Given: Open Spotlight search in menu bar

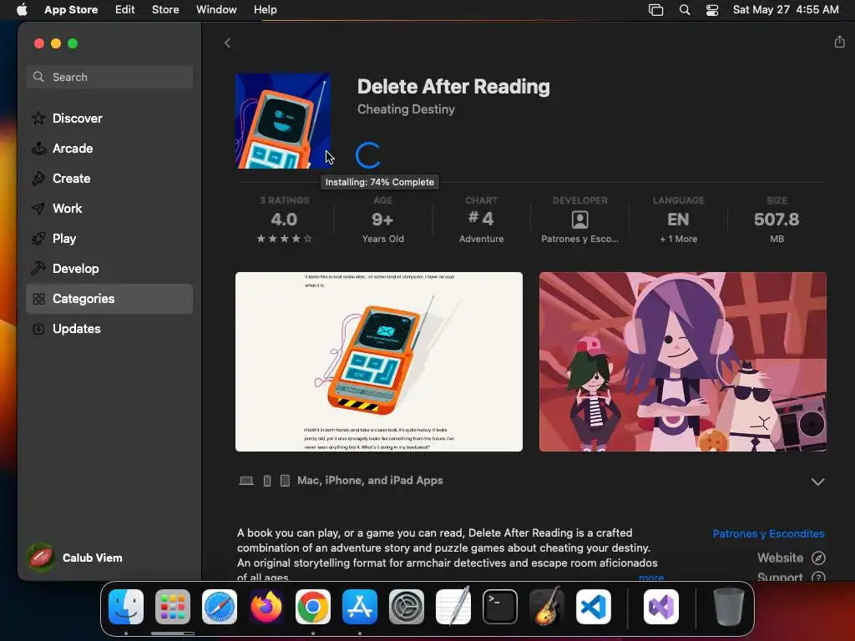Looking at the screenshot, I should click(685, 10).
